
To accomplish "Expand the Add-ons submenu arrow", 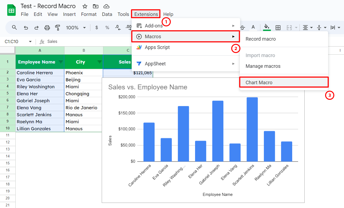I will 233,26.
